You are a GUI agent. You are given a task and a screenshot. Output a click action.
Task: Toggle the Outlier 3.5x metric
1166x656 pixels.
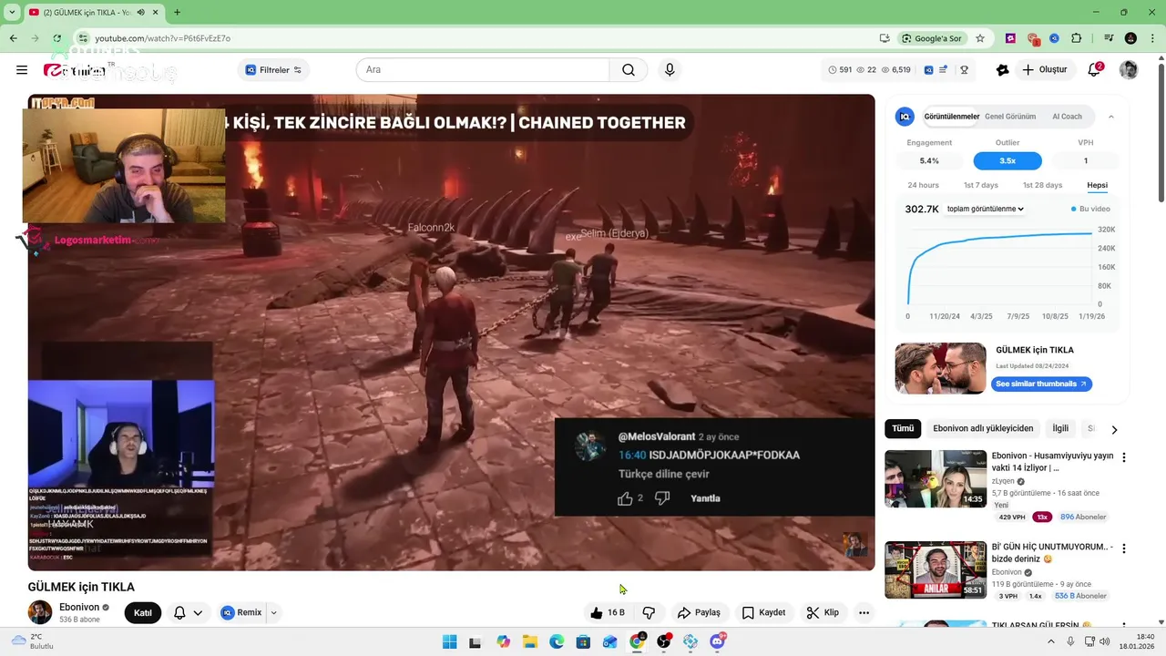coord(1007,160)
